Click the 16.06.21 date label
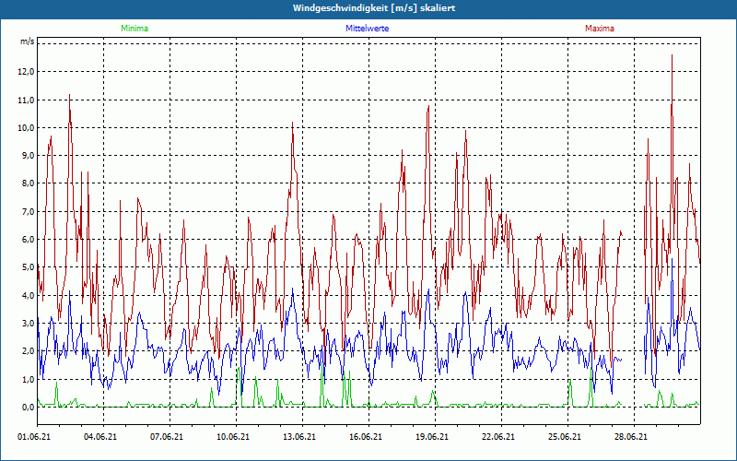This screenshot has width=737, height=461. [x=365, y=437]
